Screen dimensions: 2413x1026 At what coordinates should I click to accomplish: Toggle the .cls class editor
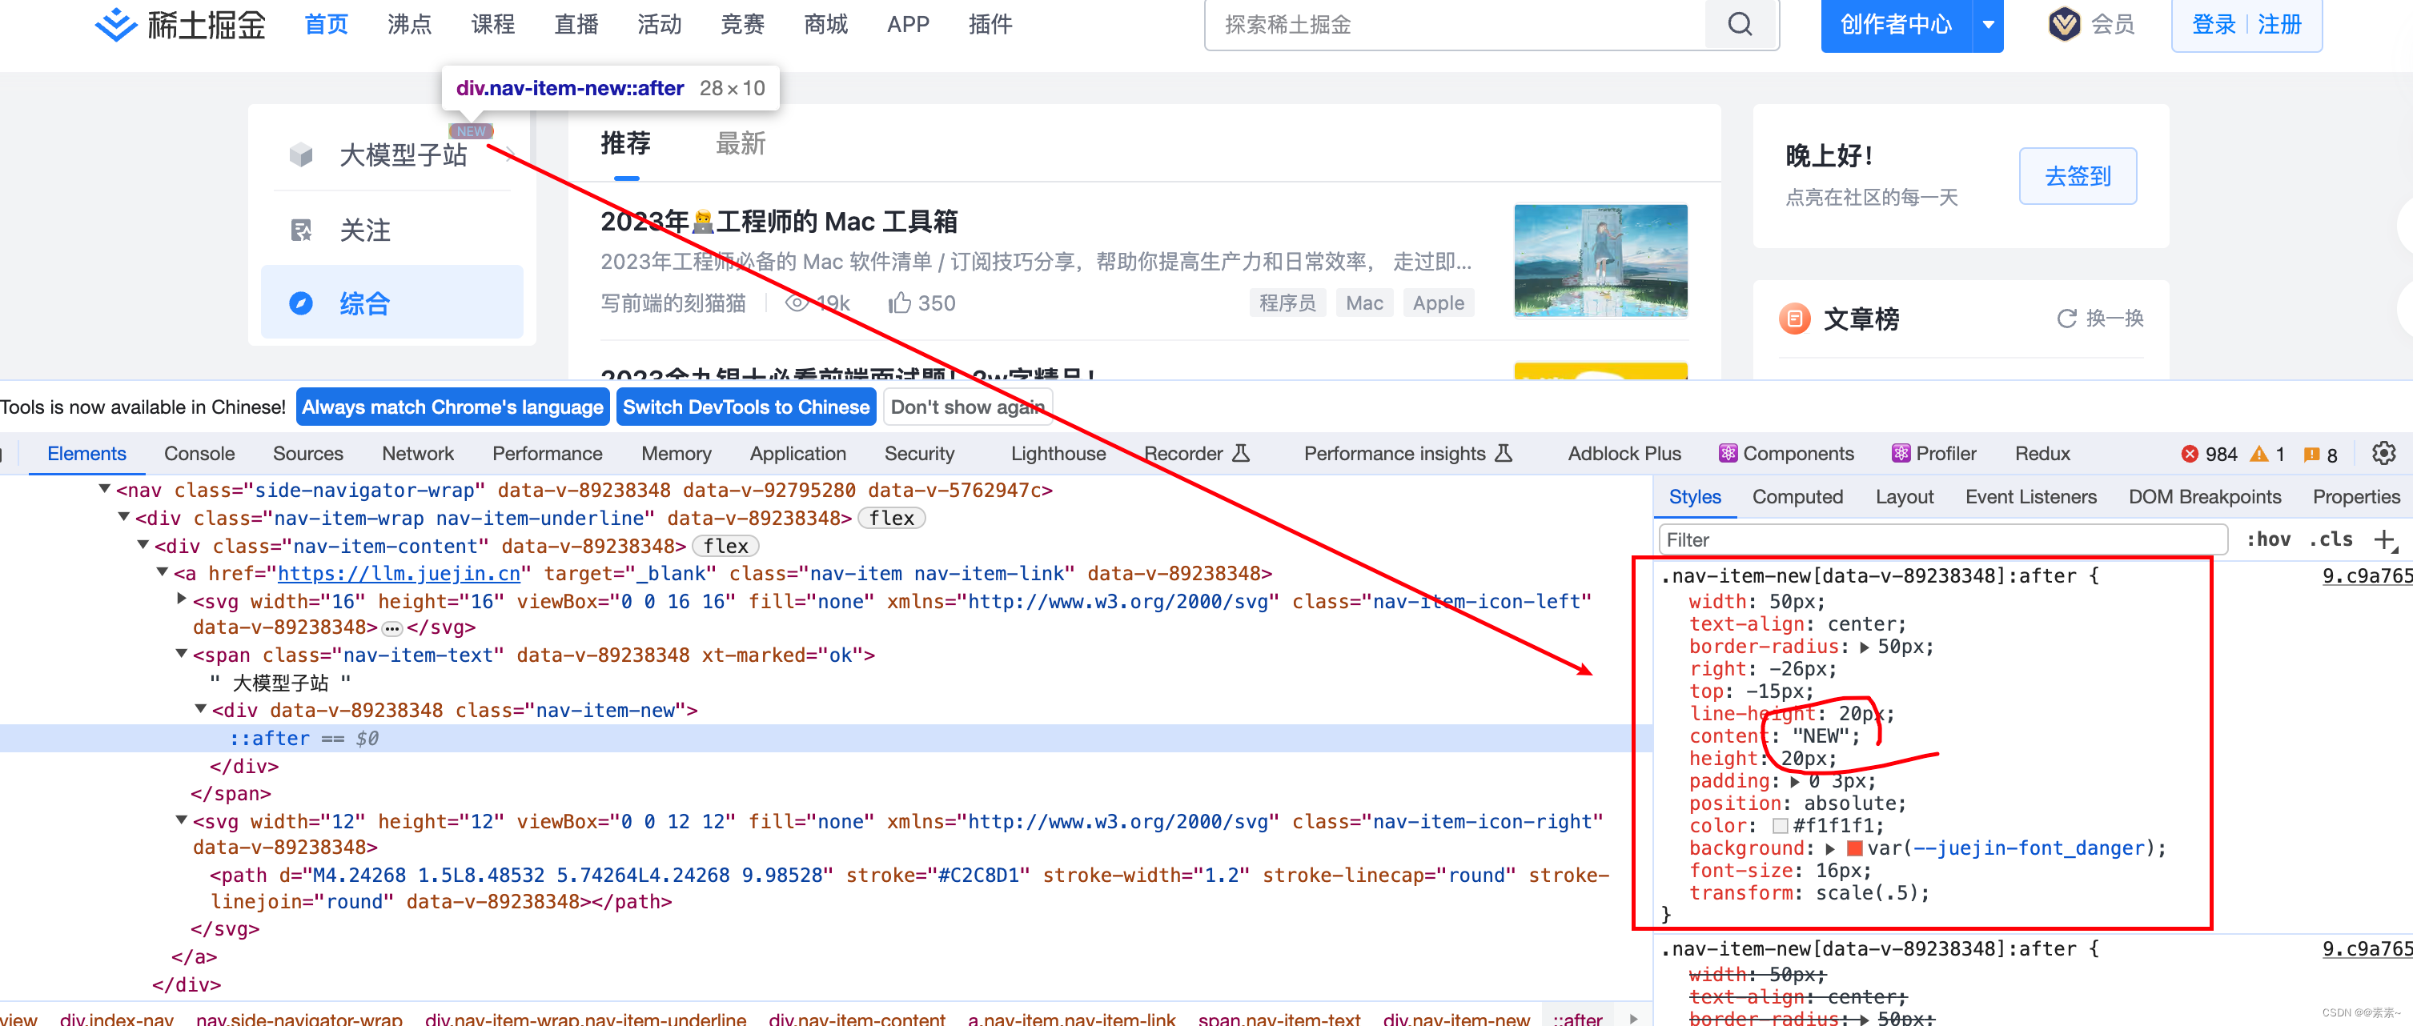[x=2331, y=539]
